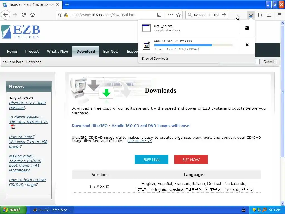Open Making multi-selection CD/DVD boot menu link
This screenshot has width=285, height=214.
point(25,163)
